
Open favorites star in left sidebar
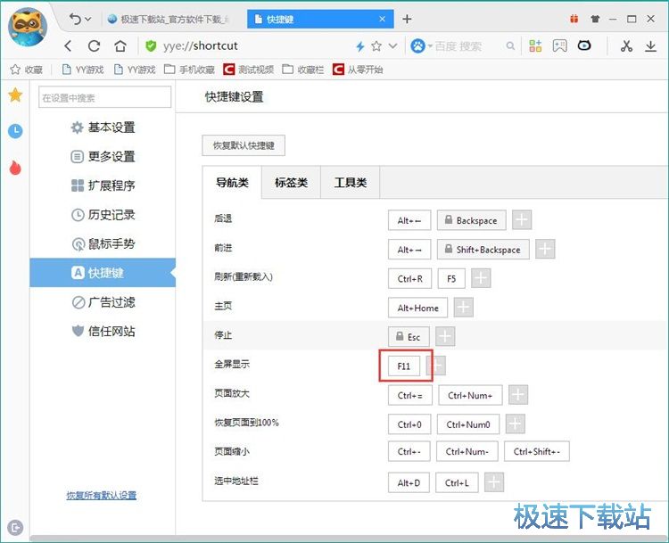15,95
